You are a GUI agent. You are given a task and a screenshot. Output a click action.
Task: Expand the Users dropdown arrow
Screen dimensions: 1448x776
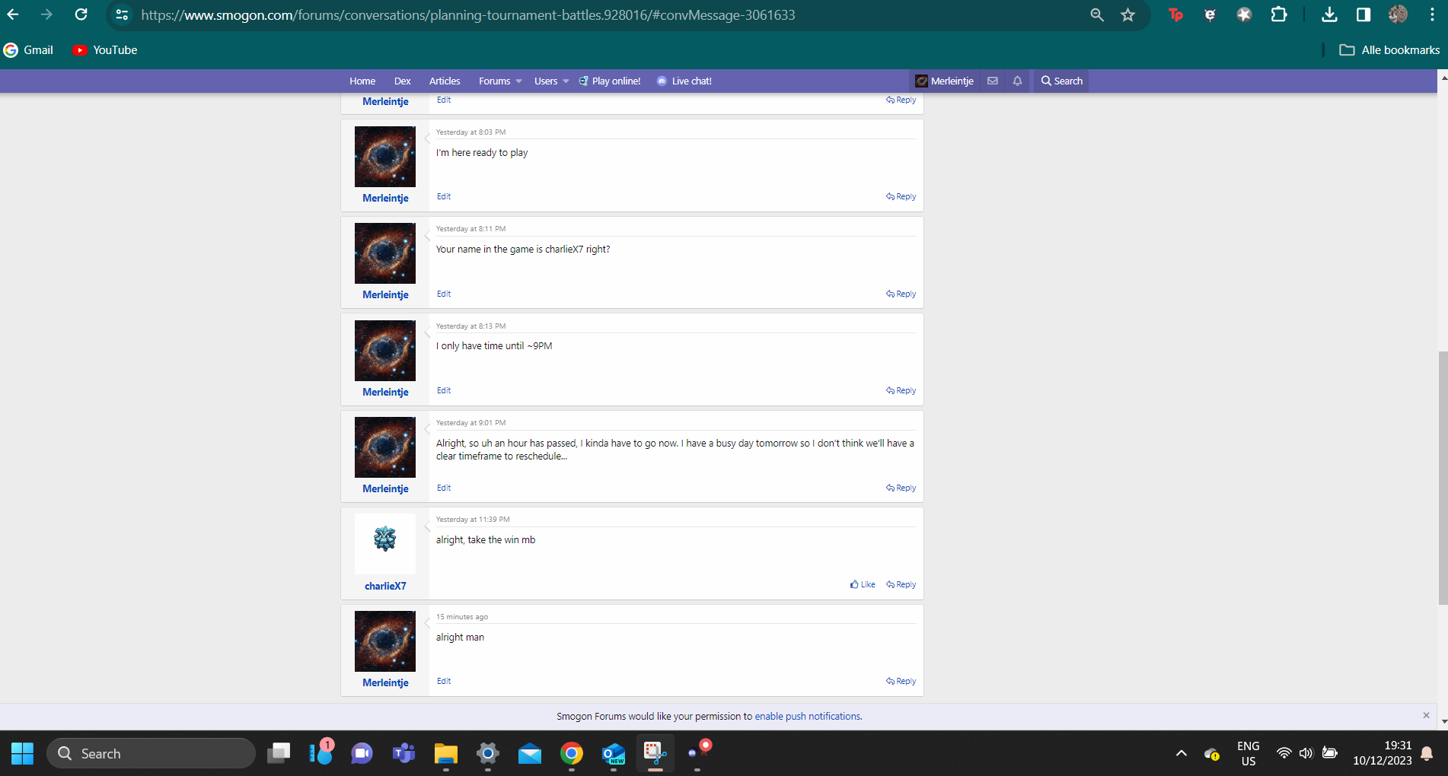(x=566, y=81)
